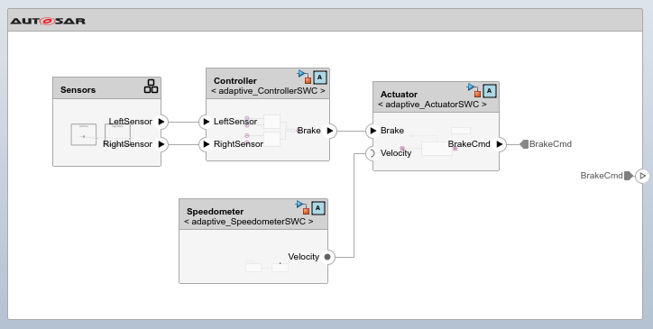Select the BrakeCmd output port on Actuator
653x329 pixels.
500,144
